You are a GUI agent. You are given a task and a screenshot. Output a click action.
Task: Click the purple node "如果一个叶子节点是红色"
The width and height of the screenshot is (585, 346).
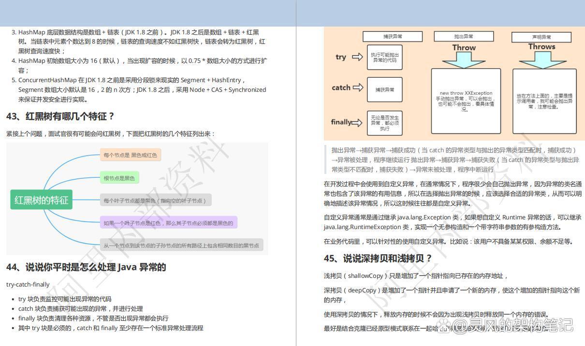[x=168, y=223]
